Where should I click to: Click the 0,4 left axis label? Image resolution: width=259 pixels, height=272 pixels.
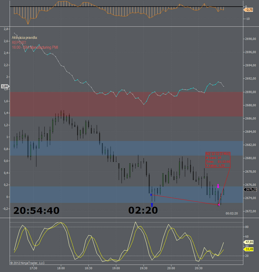tap(6, 173)
